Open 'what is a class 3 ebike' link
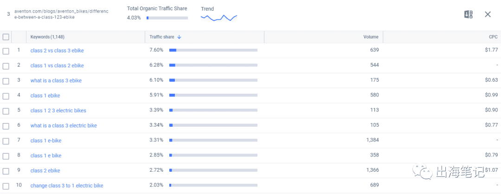Screen dimensions: 501x194 pyautogui.click(x=56, y=80)
